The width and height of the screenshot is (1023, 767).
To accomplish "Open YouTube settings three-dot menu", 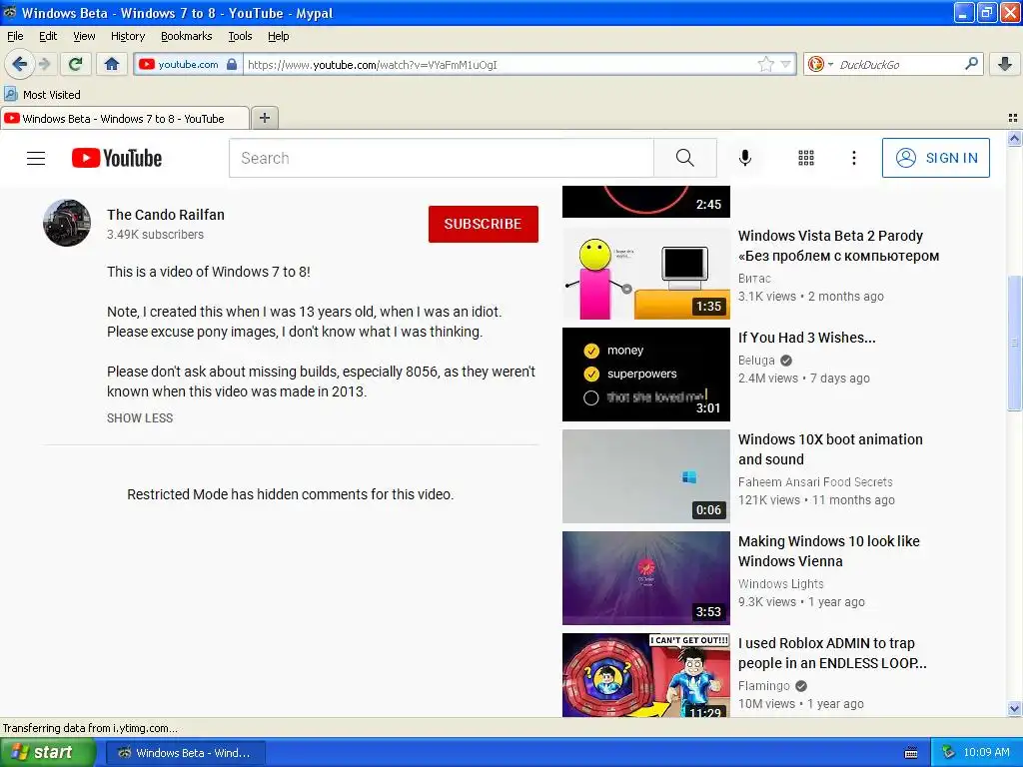I will click(854, 158).
